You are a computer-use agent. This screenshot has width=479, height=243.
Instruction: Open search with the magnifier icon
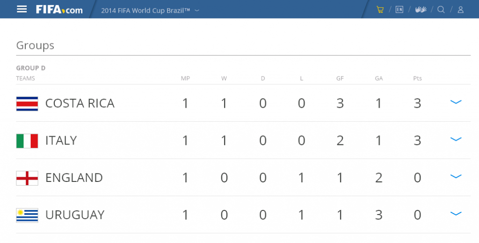coord(441,9)
